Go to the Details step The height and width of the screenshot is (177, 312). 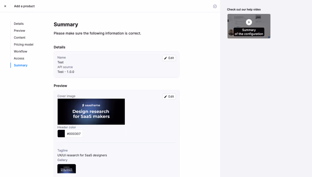[19, 24]
